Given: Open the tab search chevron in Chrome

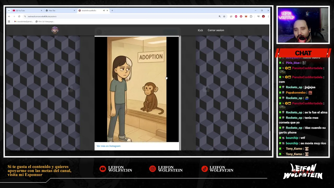Looking at the screenshot, I should point(9,10).
